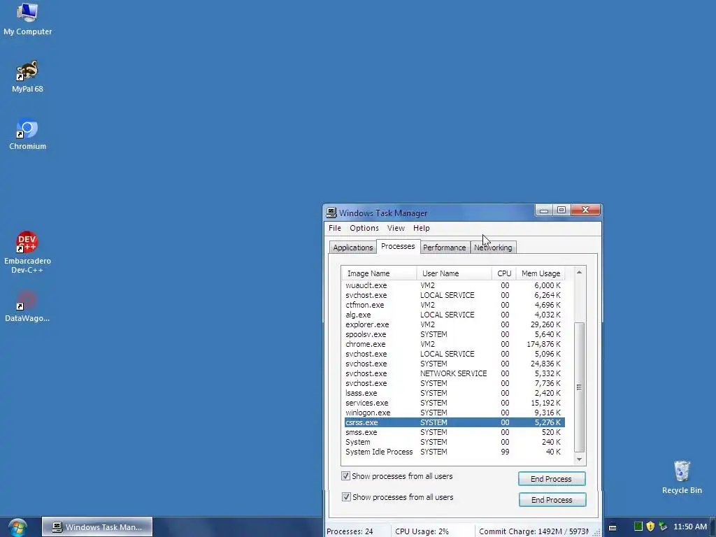Select svchost.exe row using 5,096 K
The image size is (716, 537).
pyautogui.click(x=454, y=354)
